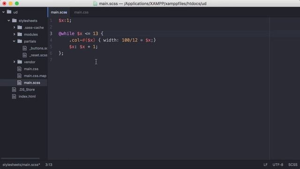This screenshot has width=300, height=169.
Task: Click the closing '};' on line 6
Action: click(x=61, y=53)
